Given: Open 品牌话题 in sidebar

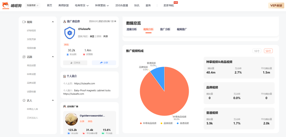Looking at the screenshot, I should pyautogui.click(x=31, y=83).
